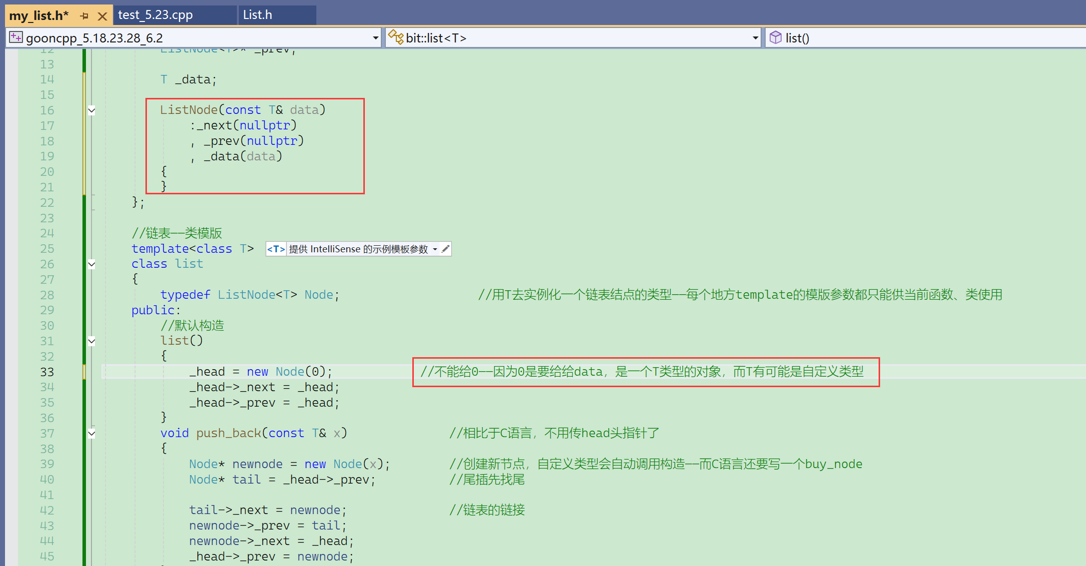Close the my_list.h tab

pyautogui.click(x=102, y=16)
